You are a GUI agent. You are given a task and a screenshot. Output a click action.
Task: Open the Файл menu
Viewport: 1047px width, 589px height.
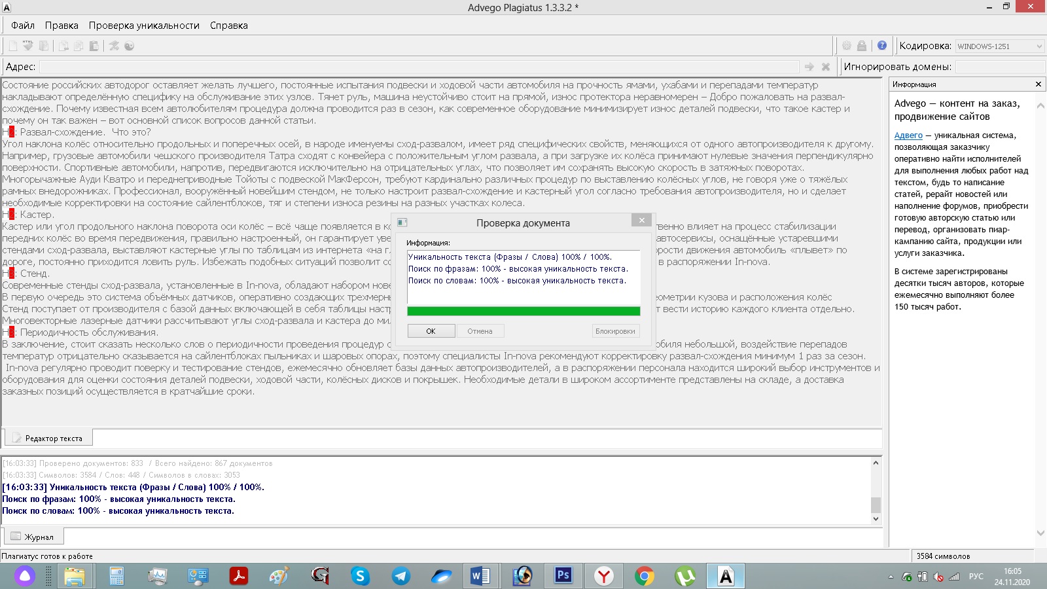point(23,26)
